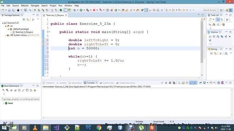This screenshot has width=234, height=131.
Task: Click Start icon in Boot Dashboard toolbar
Action: (3, 90)
